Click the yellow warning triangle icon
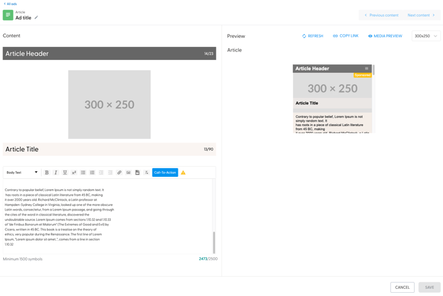 coord(183,172)
